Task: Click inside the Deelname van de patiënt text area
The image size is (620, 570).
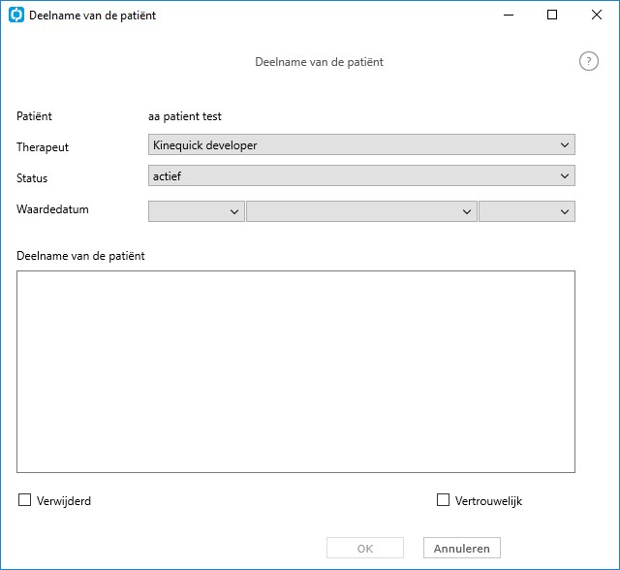Action: [295, 372]
